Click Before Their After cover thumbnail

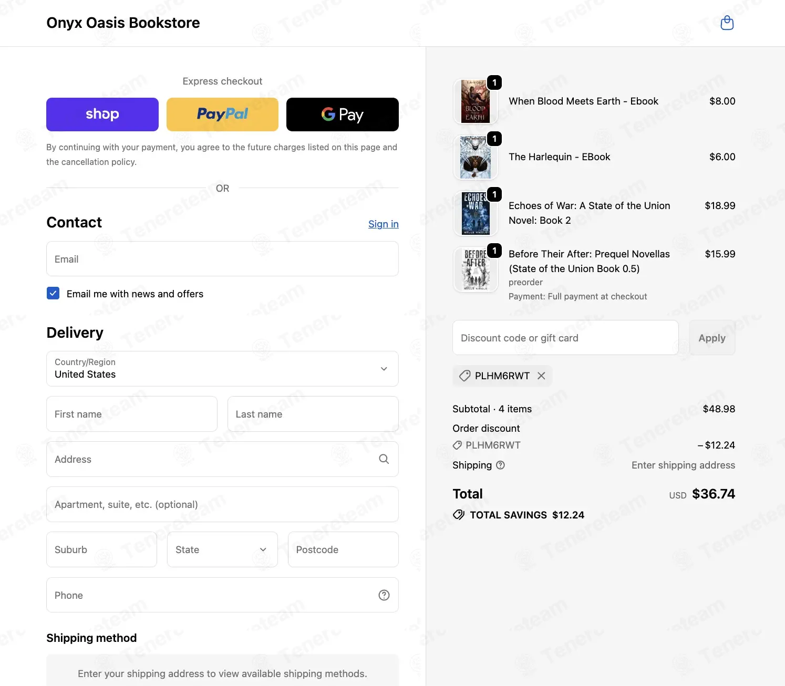click(x=476, y=269)
